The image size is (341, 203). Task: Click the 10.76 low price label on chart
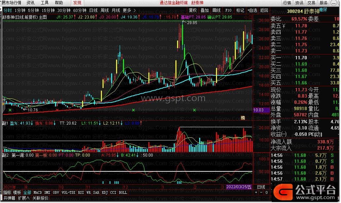tap(33, 110)
